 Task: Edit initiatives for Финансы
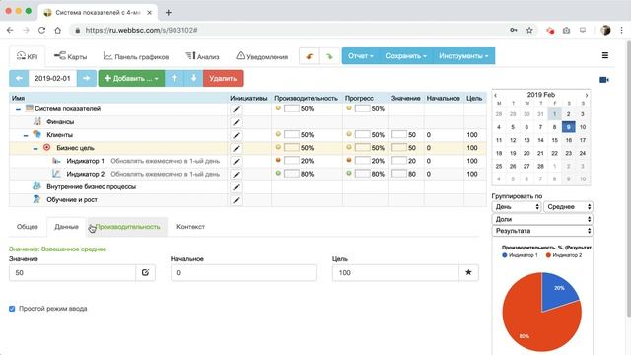(x=237, y=122)
